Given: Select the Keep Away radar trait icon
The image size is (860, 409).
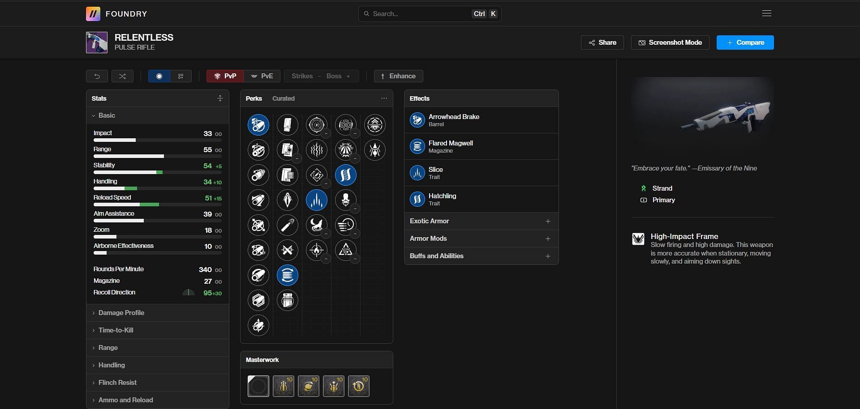Looking at the screenshot, I should (317, 125).
